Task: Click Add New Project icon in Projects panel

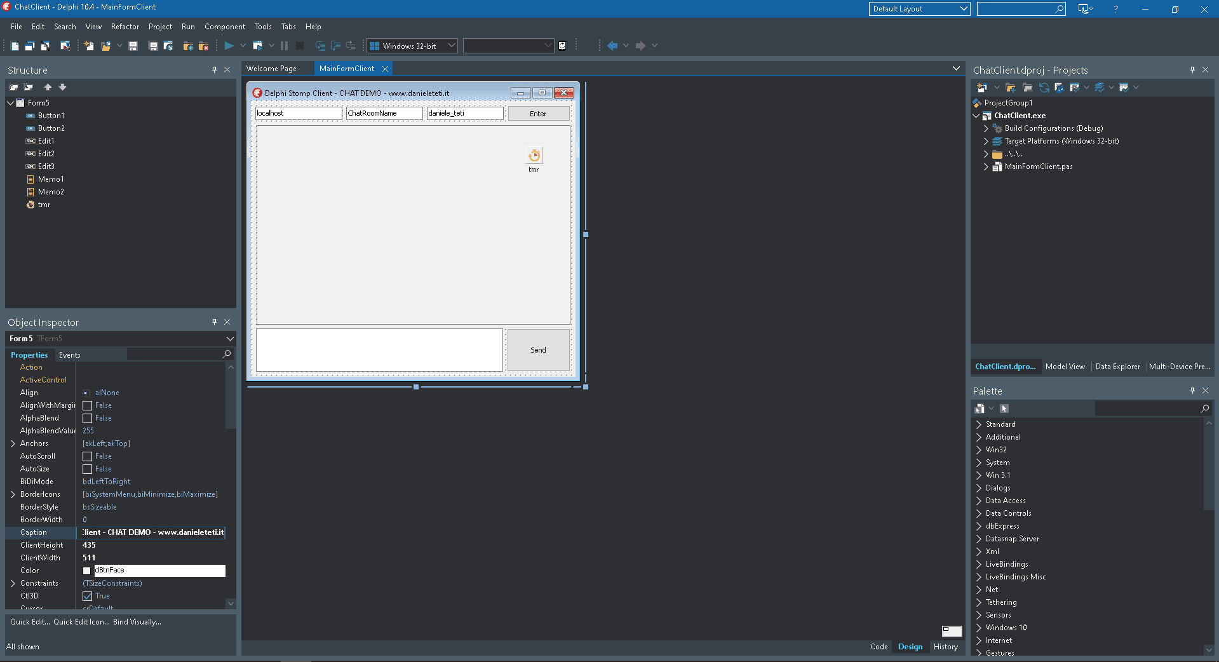Action: [x=981, y=88]
